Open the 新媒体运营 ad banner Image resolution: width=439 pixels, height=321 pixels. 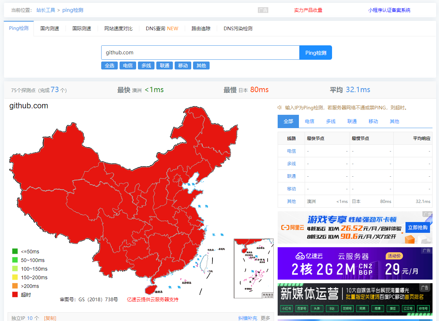355,299
